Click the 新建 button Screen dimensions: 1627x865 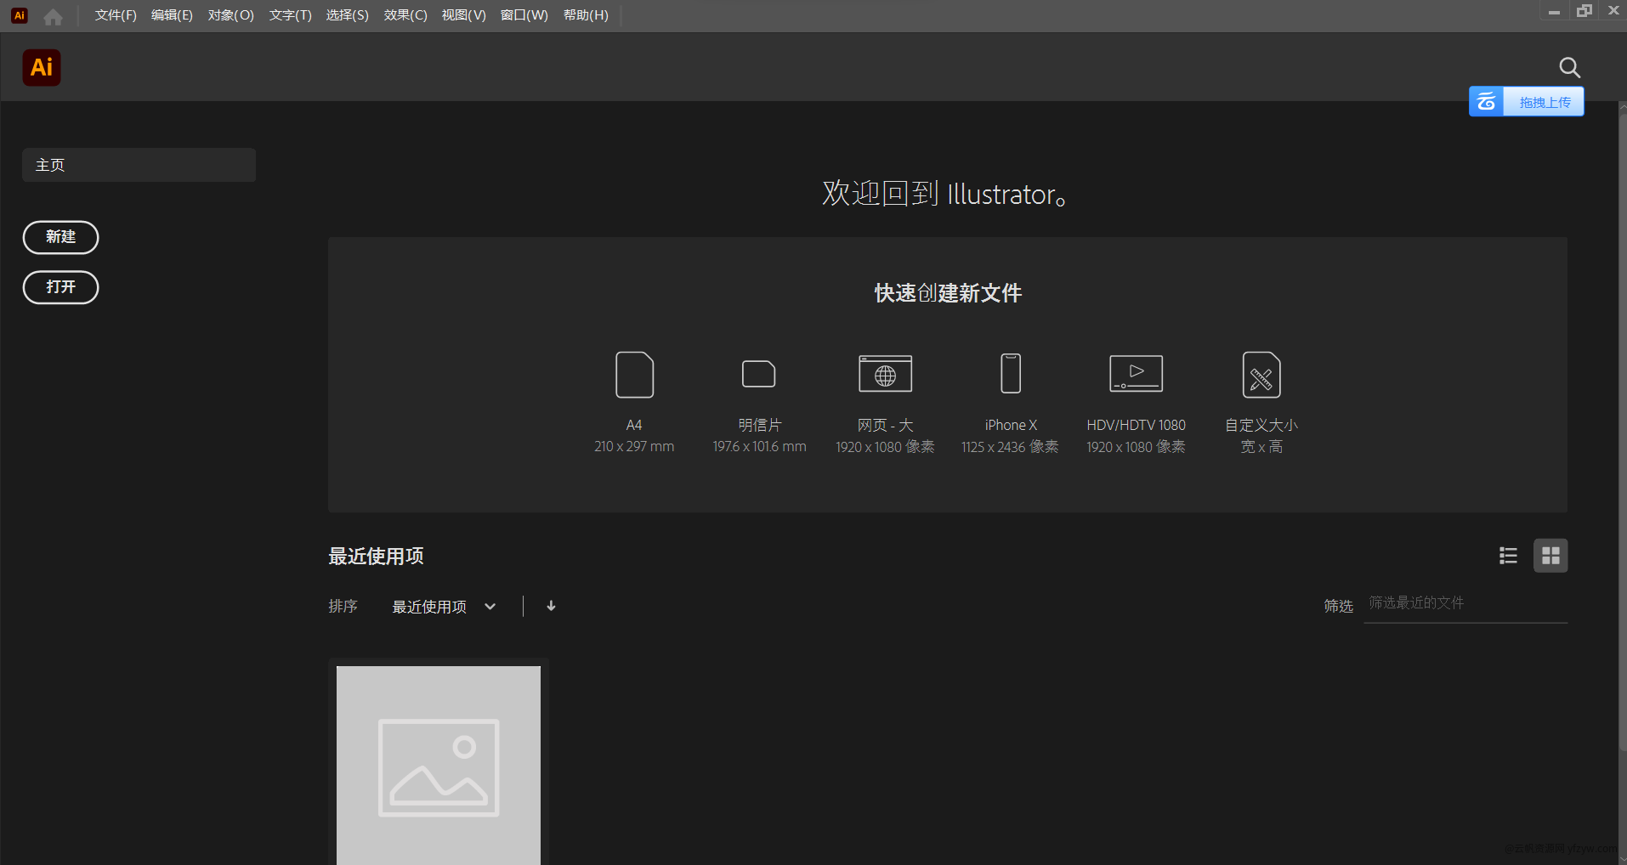60,237
